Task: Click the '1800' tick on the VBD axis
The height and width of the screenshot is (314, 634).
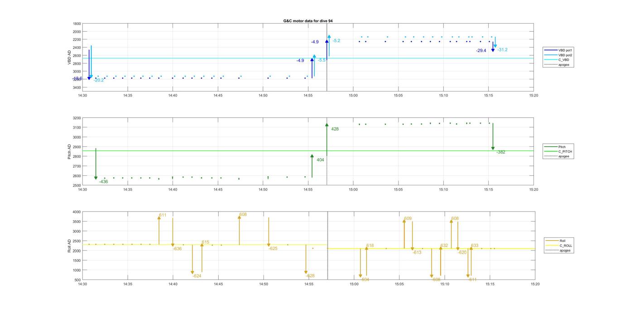Action: click(x=77, y=24)
